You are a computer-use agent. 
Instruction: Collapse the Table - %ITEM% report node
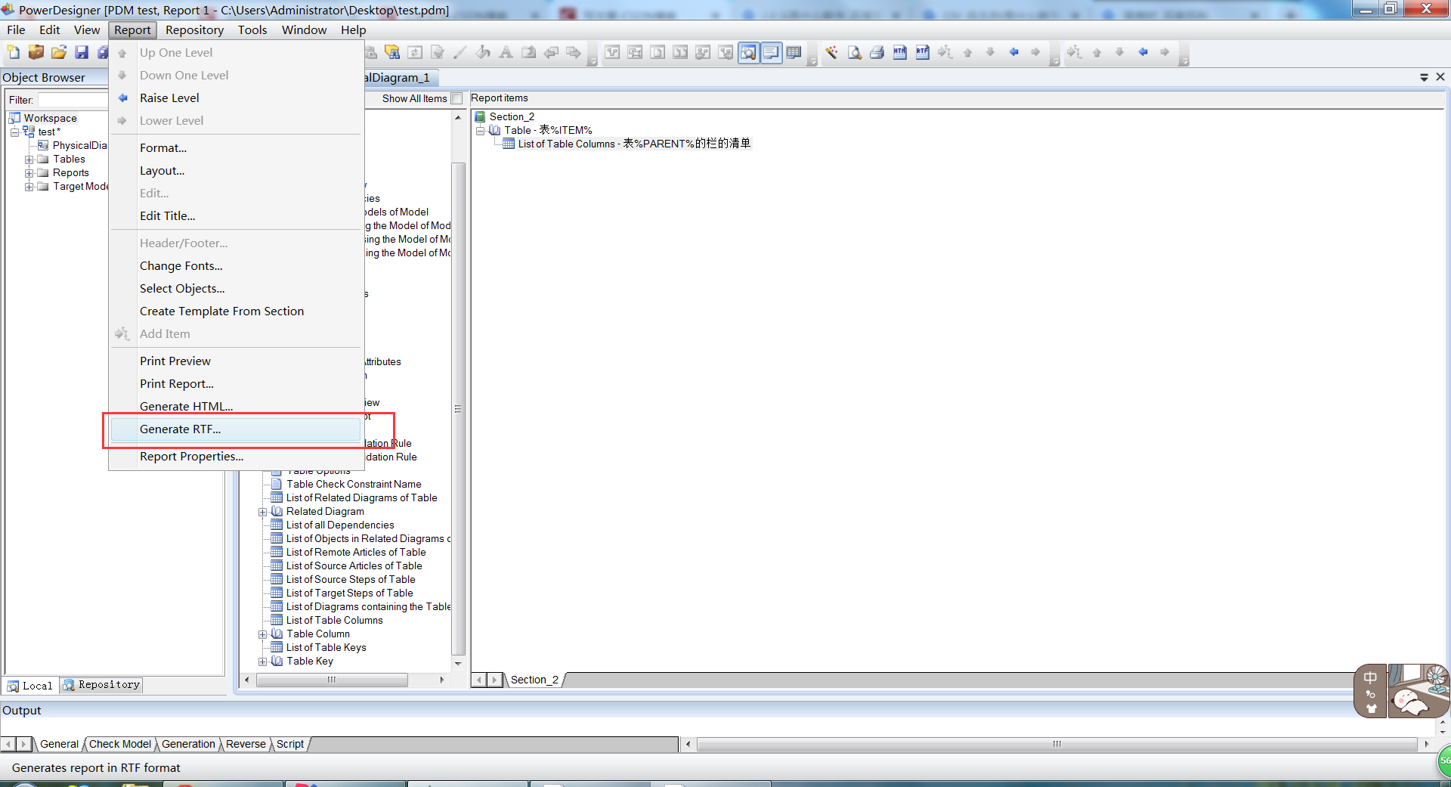coord(480,130)
